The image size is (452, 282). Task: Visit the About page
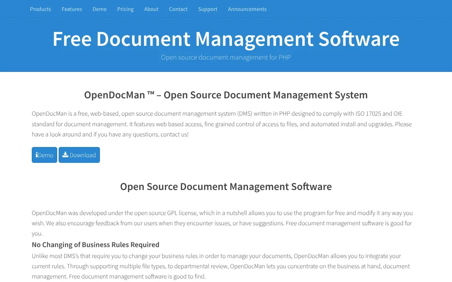tap(151, 9)
